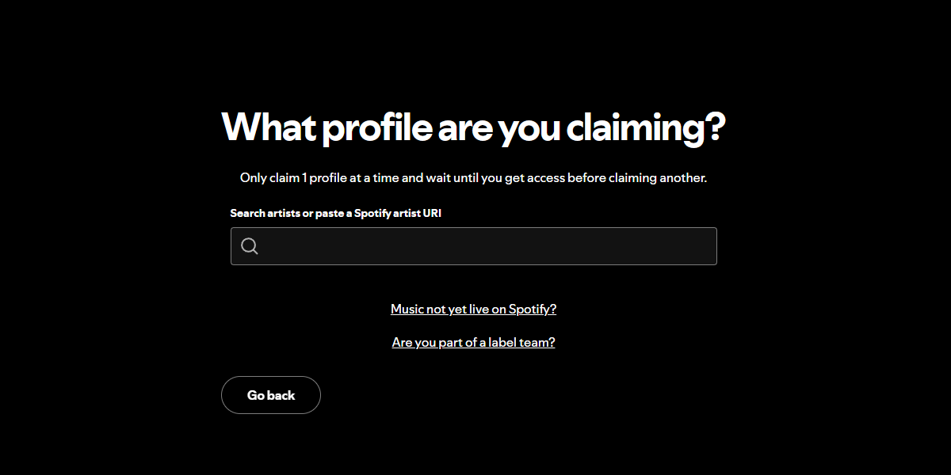Click the "Only claim 1 profile at a time" notice
The height and width of the screenshot is (475, 951).
pos(473,178)
